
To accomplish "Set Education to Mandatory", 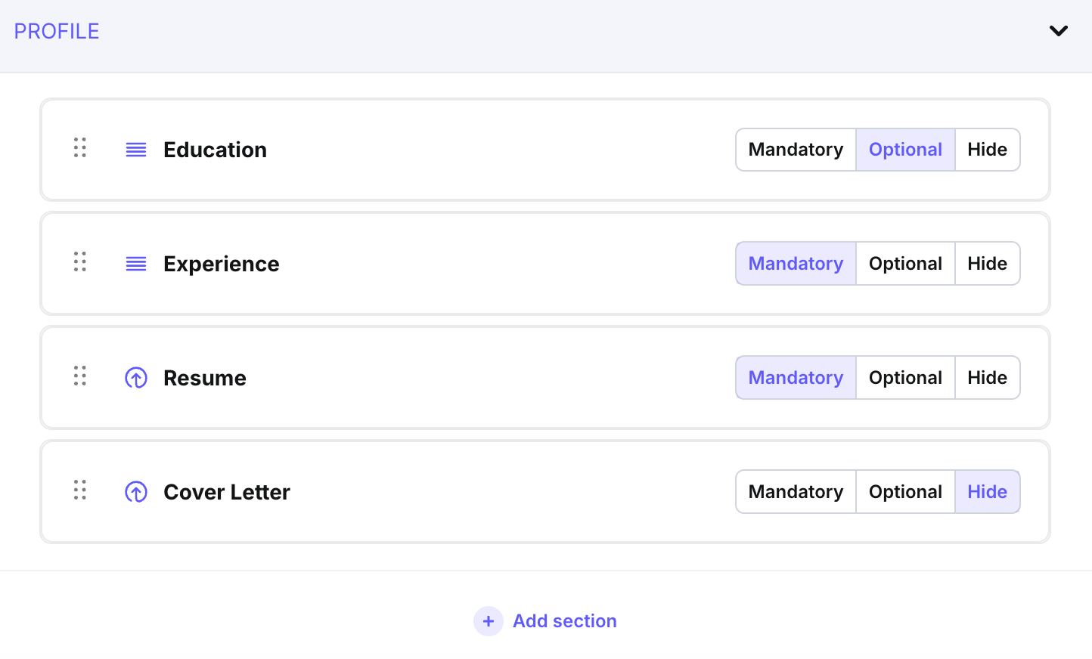I will click(x=796, y=150).
